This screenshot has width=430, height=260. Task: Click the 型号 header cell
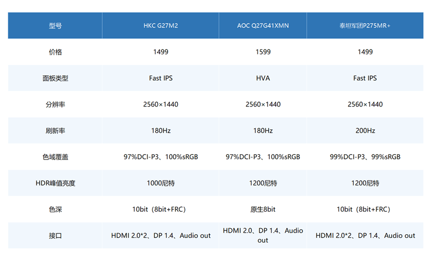[x=55, y=25]
